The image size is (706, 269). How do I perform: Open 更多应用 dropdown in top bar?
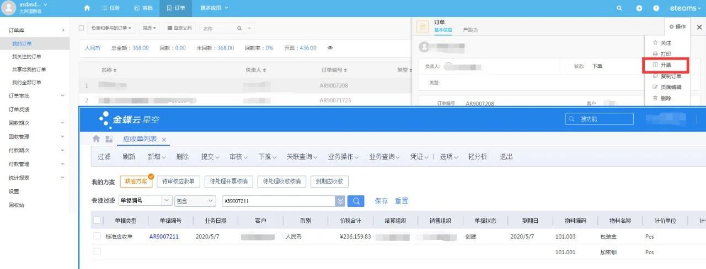(x=214, y=8)
